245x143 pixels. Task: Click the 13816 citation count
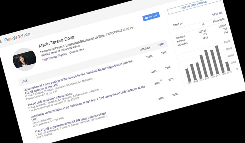(x=149, y=57)
